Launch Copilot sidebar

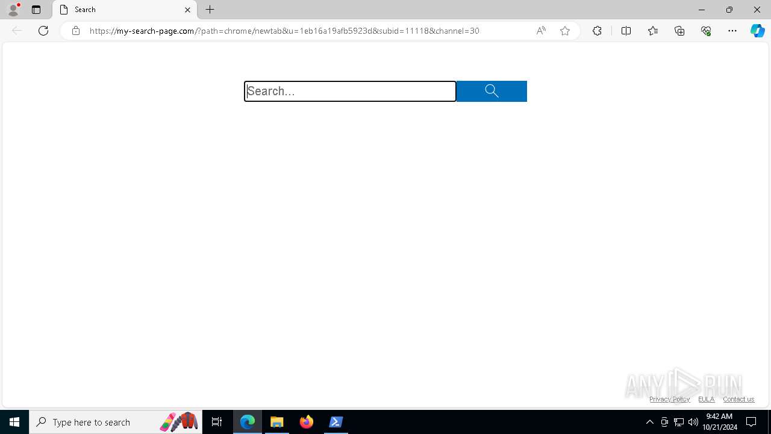pos(757,31)
